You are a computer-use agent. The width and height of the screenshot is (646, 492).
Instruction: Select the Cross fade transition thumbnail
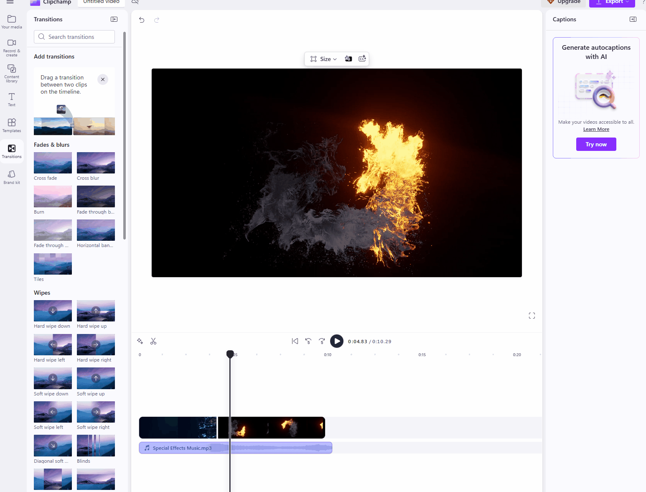(x=53, y=163)
